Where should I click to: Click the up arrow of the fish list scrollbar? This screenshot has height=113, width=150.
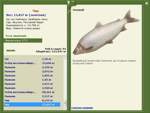[x=65, y=59]
